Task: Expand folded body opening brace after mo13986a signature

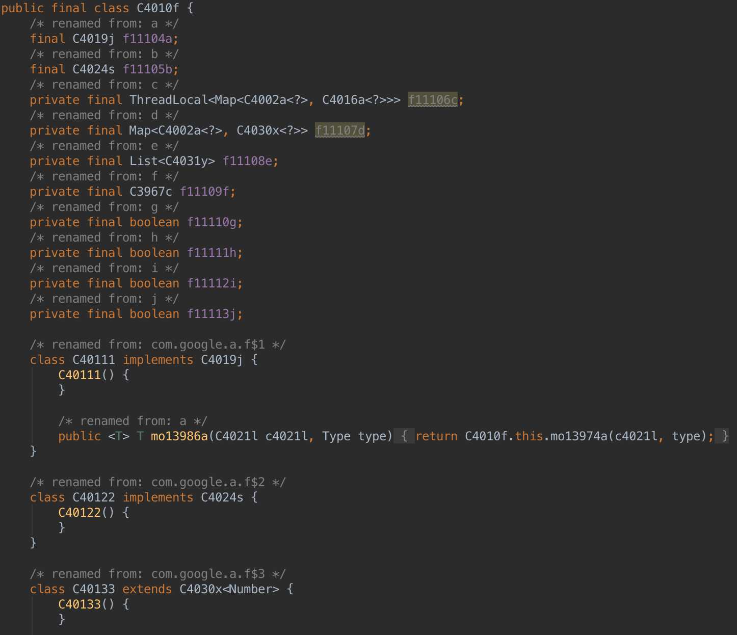Action: [x=404, y=436]
